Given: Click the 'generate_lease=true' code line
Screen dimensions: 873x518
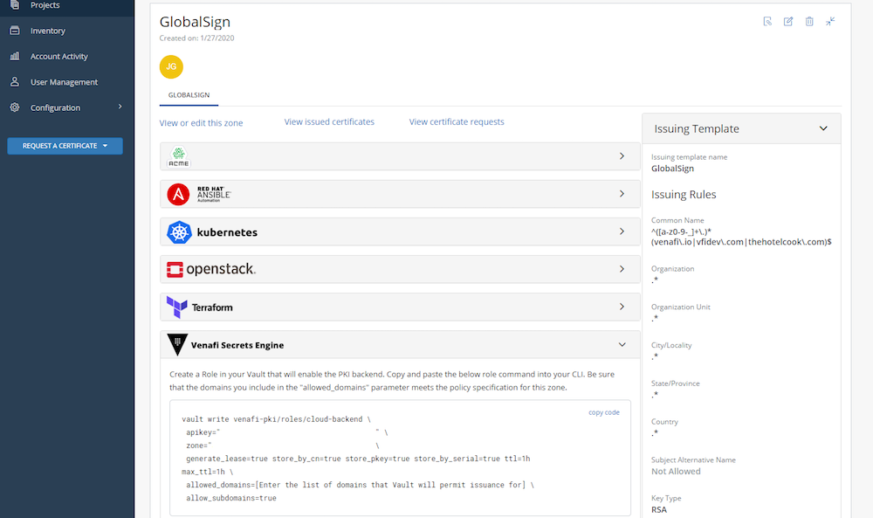Looking at the screenshot, I should coord(358,459).
